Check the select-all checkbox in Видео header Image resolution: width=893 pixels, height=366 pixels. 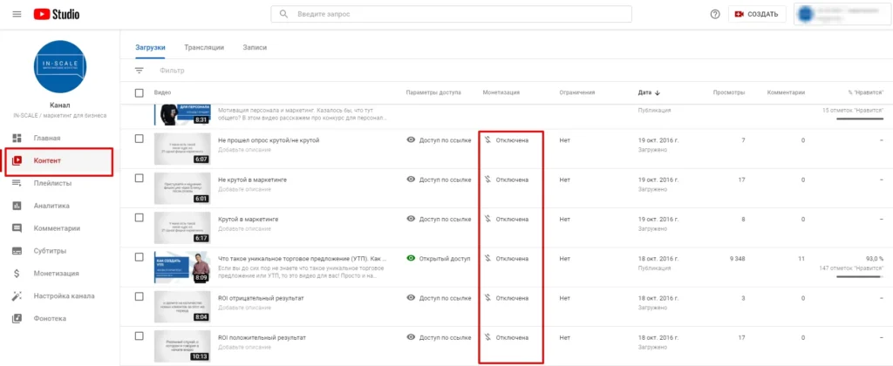[140, 92]
